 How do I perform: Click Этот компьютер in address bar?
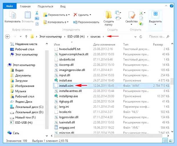point(51,37)
